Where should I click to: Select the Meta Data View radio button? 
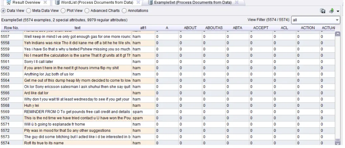(28, 10)
